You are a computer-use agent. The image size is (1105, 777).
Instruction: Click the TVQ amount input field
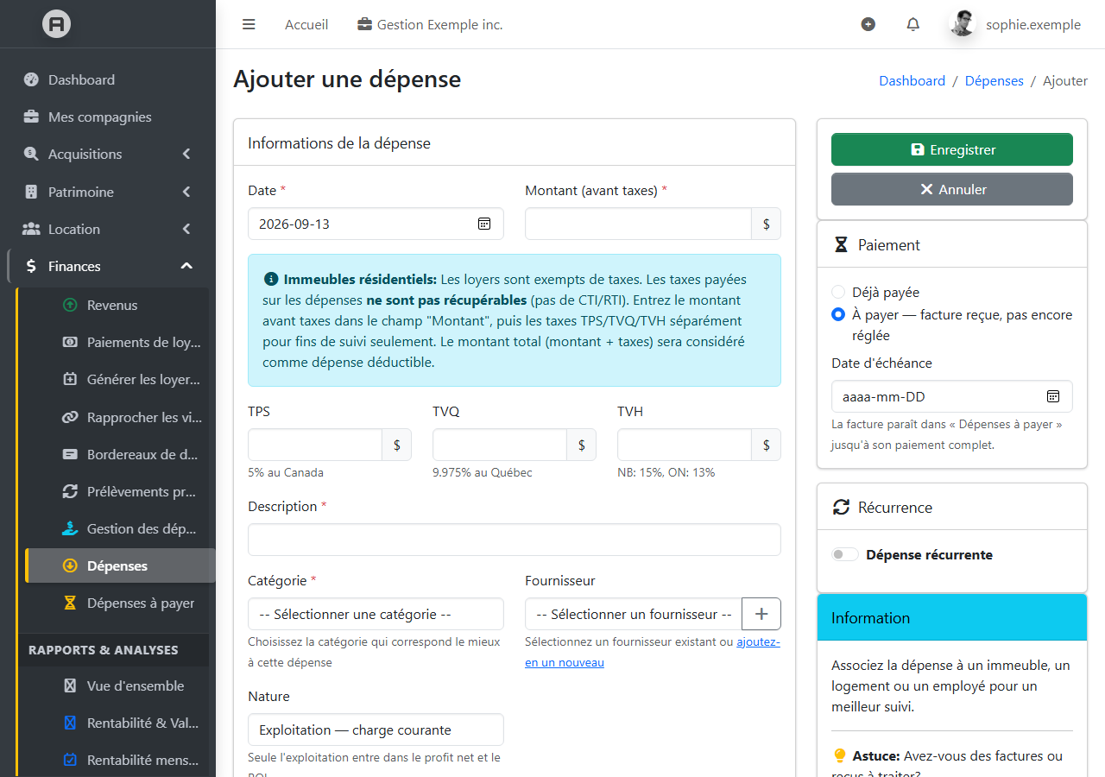(500, 445)
